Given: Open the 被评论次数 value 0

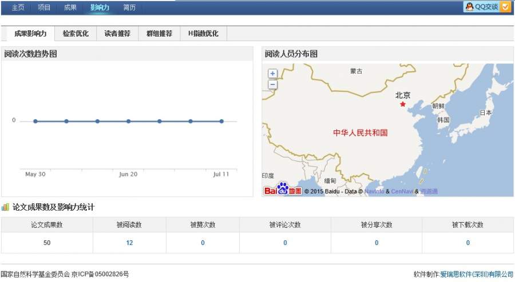Looking at the screenshot, I should [285, 243].
